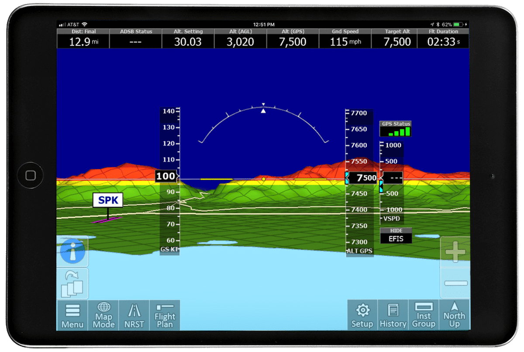Tap the Alt (GPS) readout in top bar
The width and height of the screenshot is (524, 352).
(293, 38)
